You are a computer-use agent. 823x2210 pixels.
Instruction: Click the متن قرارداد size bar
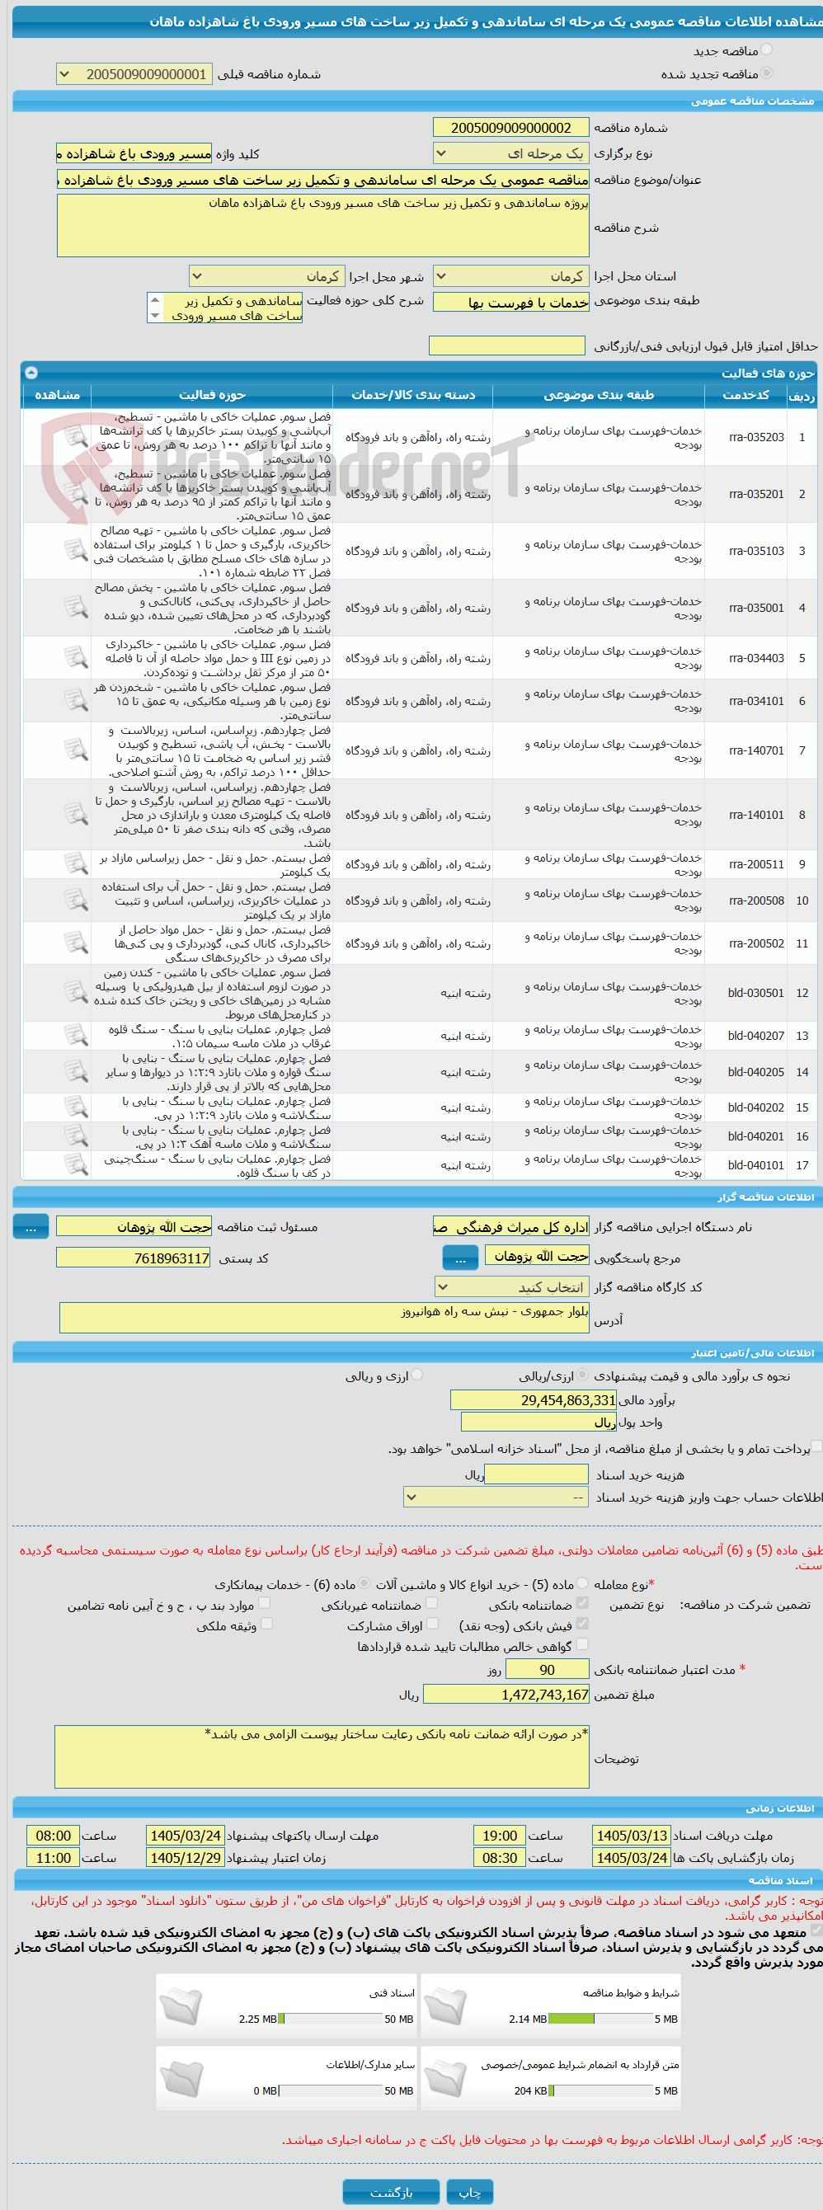tap(602, 2090)
